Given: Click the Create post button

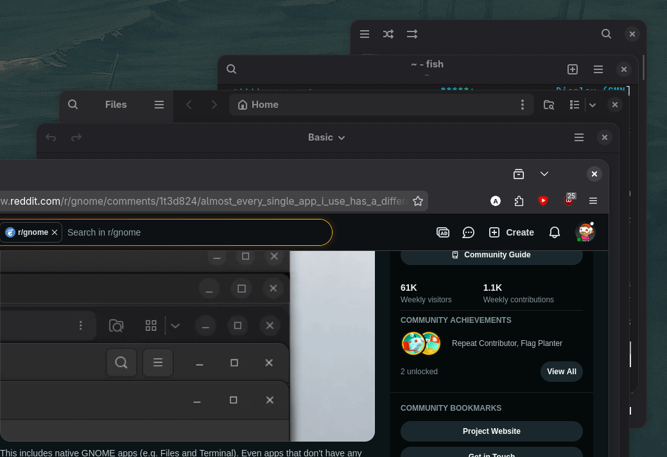Looking at the screenshot, I should (x=511, y=232).
